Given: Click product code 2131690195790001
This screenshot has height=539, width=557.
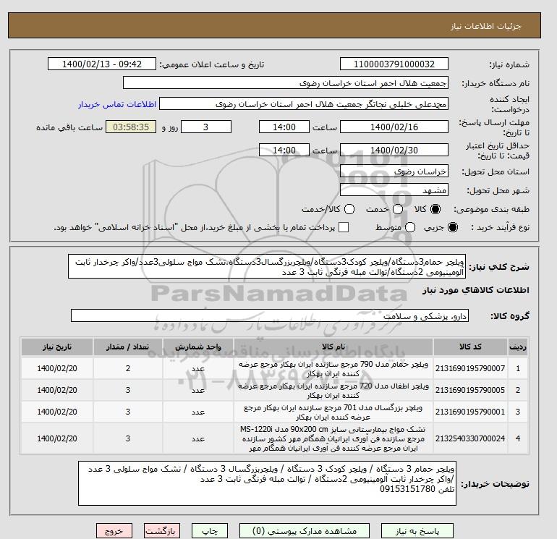Looking at the screenshot, I should 470,412.
